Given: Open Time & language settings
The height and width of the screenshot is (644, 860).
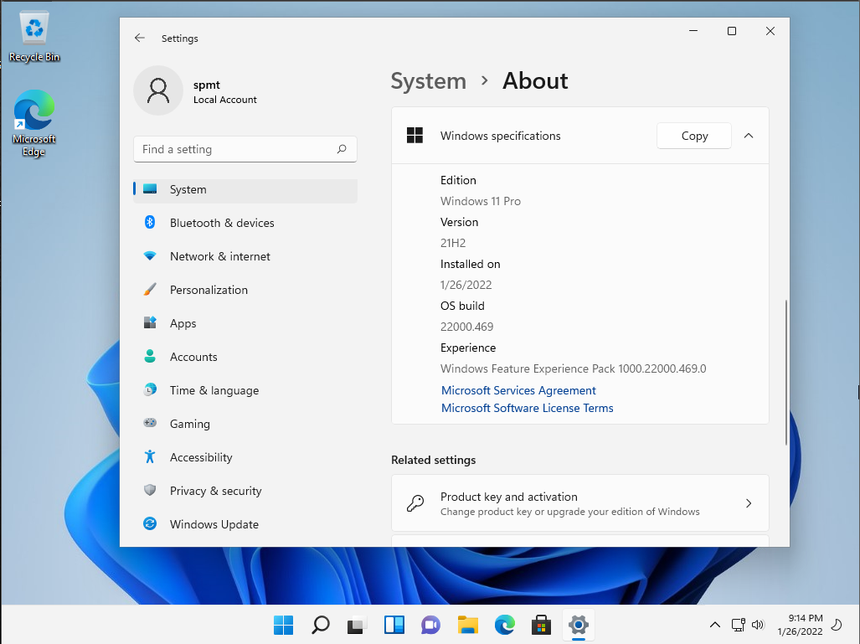Looking at the screenshot, I should (x=245, y=390).
